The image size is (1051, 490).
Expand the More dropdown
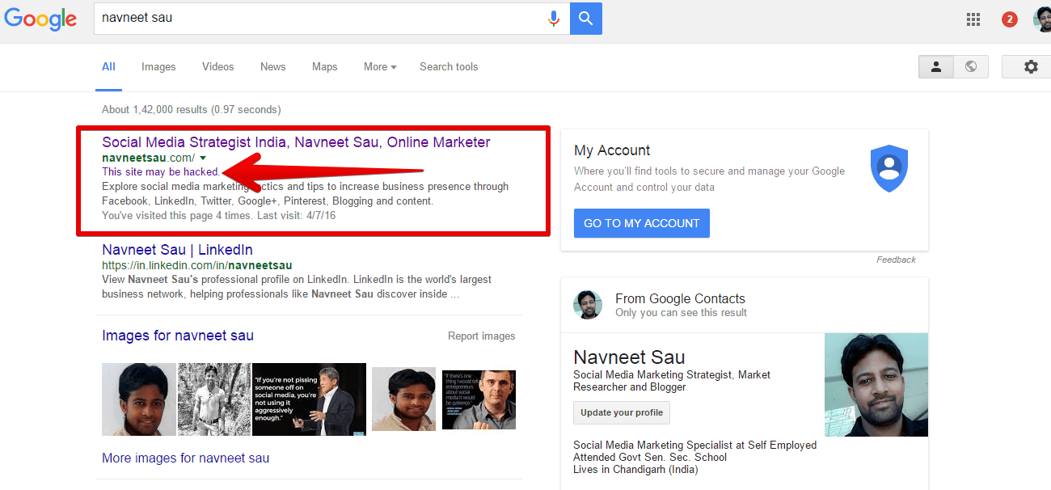coord(380,67)
